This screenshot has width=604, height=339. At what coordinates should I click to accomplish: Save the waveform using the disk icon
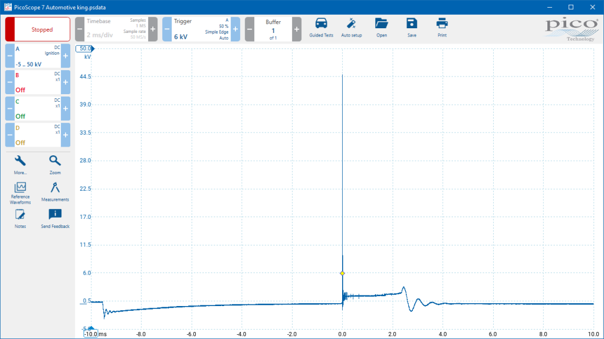tap(412, 28)
